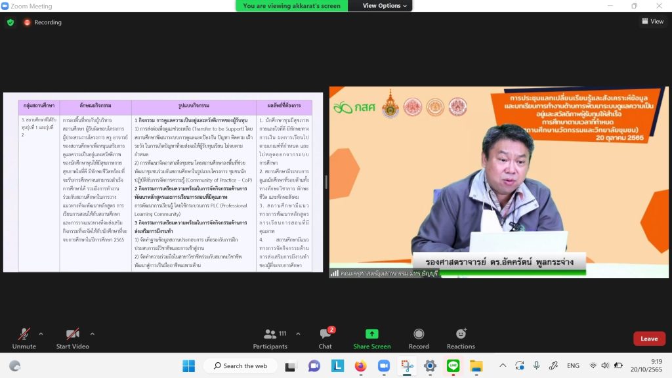Expand the Participants options caret
Image resolution: width=672 pixels, height=378 pixels.
point(297,333)
